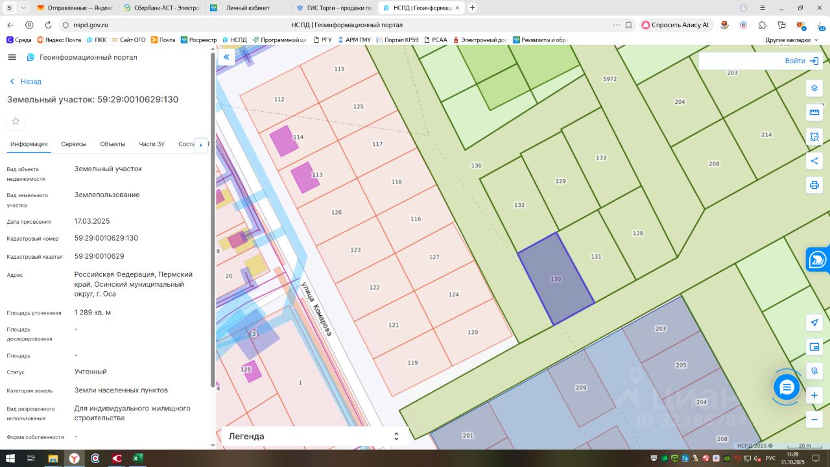Open the tab group dropdown arrow

coord(24,8)
